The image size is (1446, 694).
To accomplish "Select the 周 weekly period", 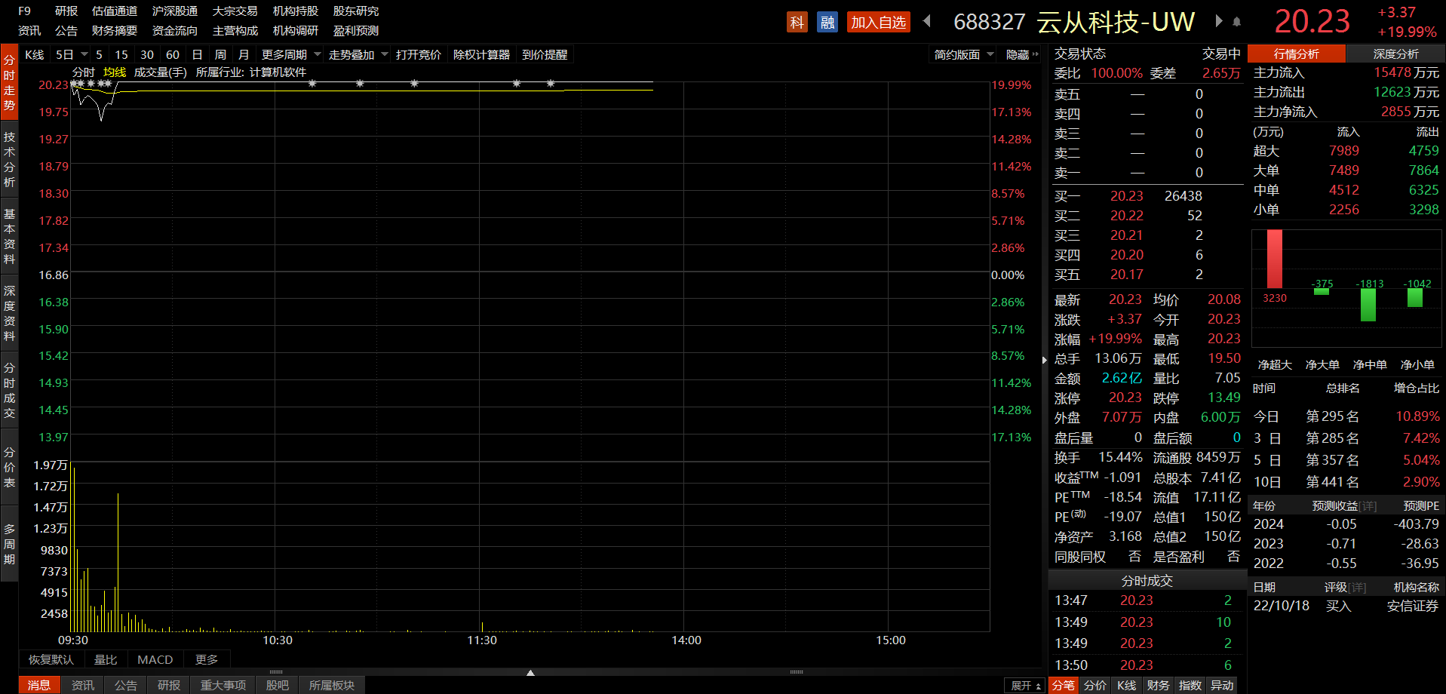I will pos(220,54).
